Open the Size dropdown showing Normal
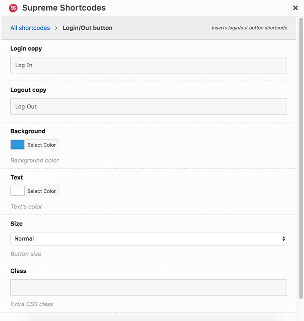 [149, 239]
